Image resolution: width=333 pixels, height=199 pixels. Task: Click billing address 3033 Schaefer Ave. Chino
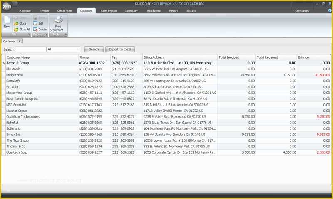(172, 87)
